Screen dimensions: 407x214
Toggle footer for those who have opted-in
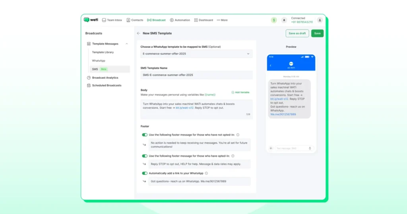(145, 156)
